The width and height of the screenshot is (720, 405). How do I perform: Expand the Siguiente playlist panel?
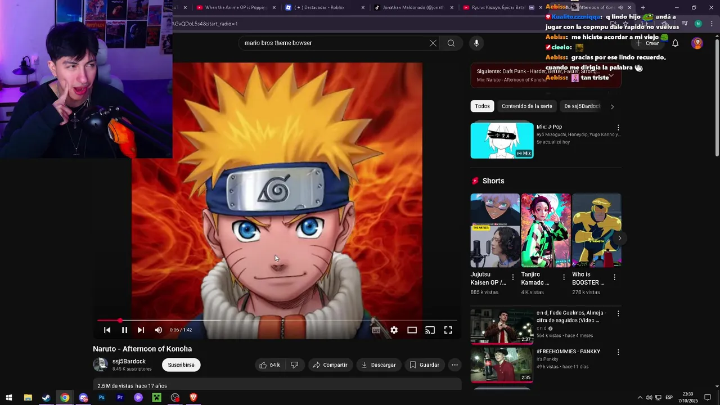click(611, 75)
